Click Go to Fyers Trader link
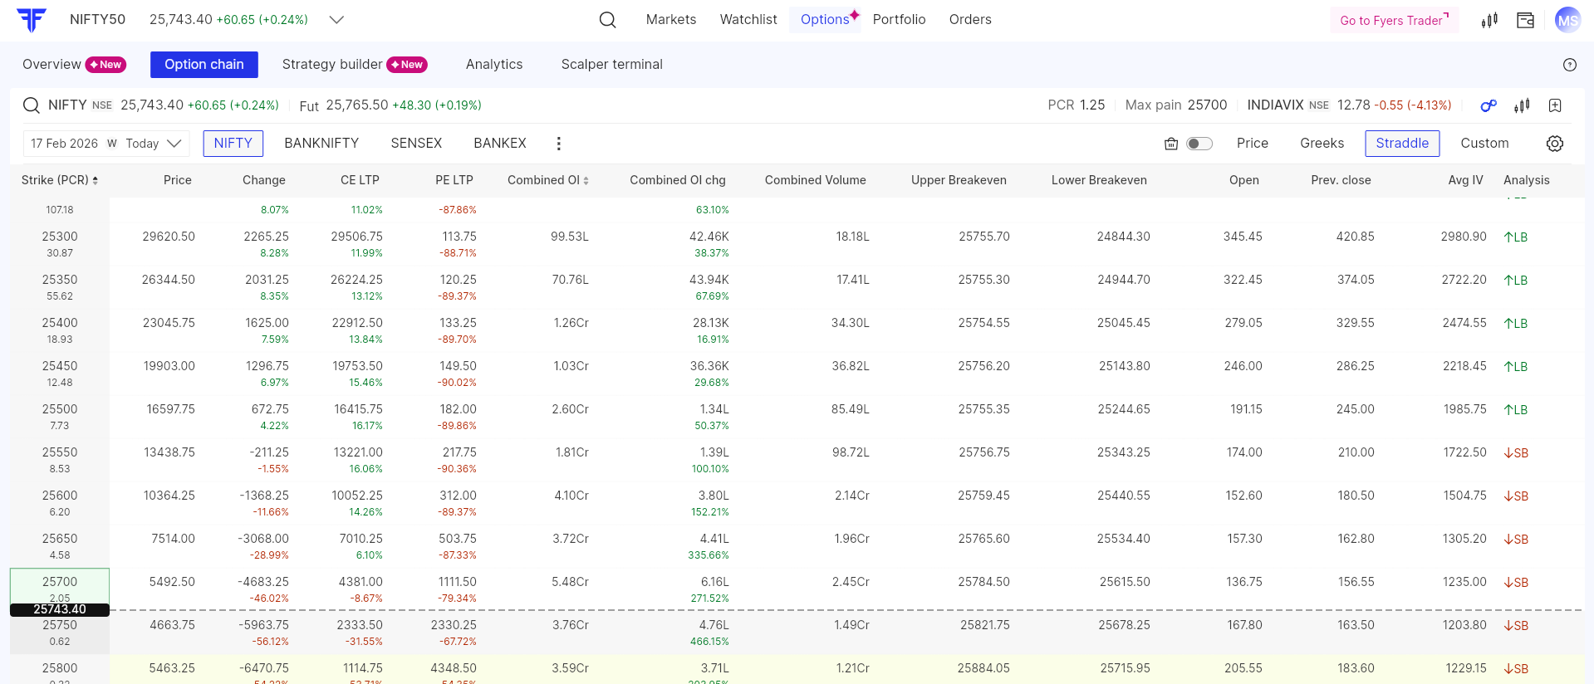Screen dimensions: 1594x684 [1393, 20]
